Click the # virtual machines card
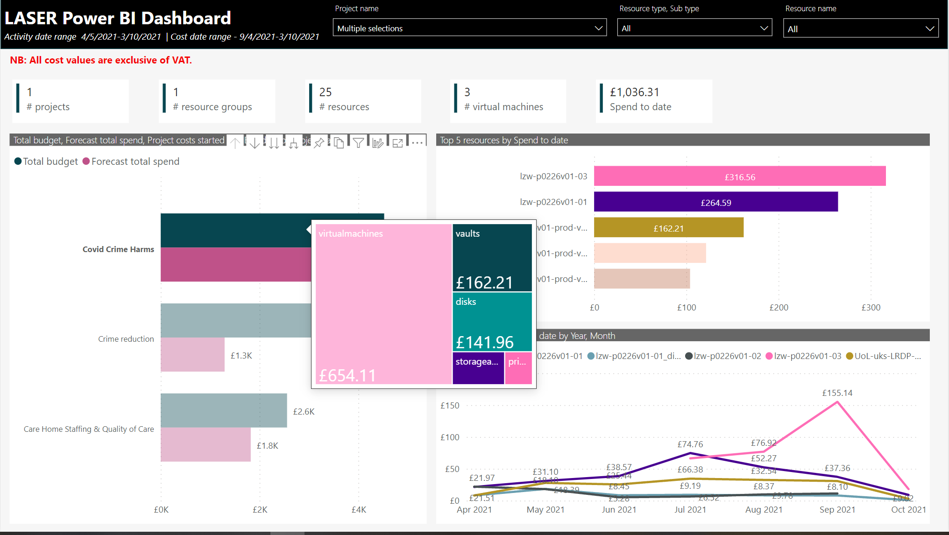Viewport: 949px width, 535px height. [x=509, y=100]
